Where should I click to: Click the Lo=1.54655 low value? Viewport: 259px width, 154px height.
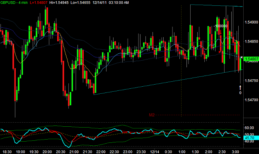(80, 2)
